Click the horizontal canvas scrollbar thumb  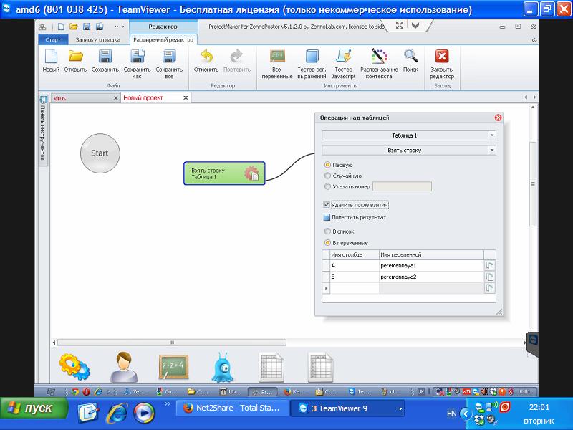click(172, 343)
